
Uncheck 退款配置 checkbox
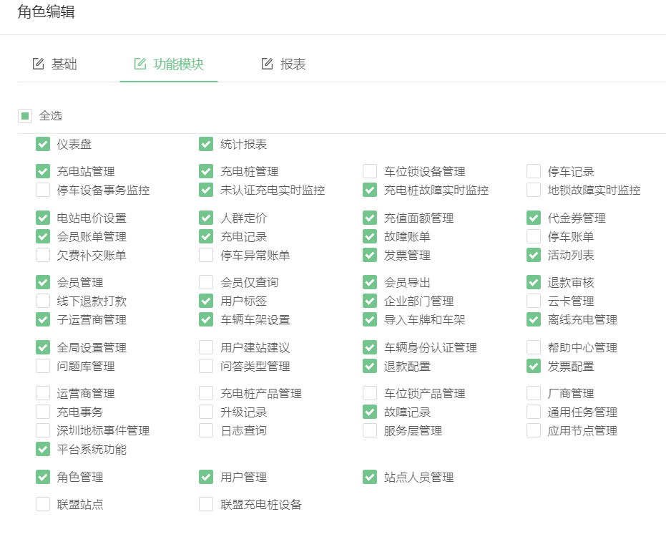tap(370, 366)
